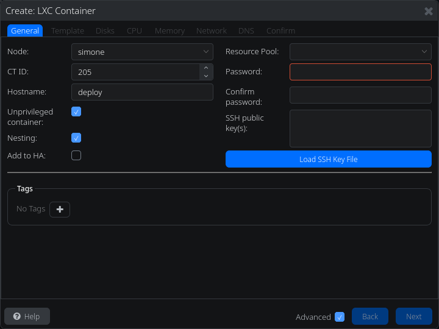
Task: Increase CT ID with up arrow
Action: point(206,68)
